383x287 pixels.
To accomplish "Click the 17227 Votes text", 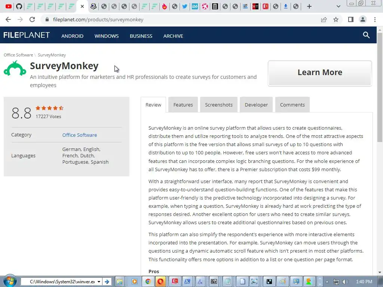I will pos(48,117).
